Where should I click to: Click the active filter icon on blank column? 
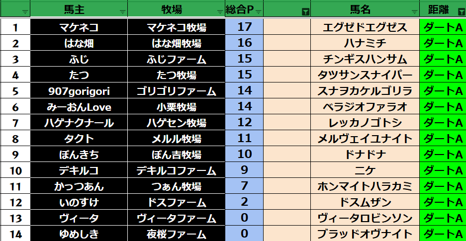tap(305, 11)
